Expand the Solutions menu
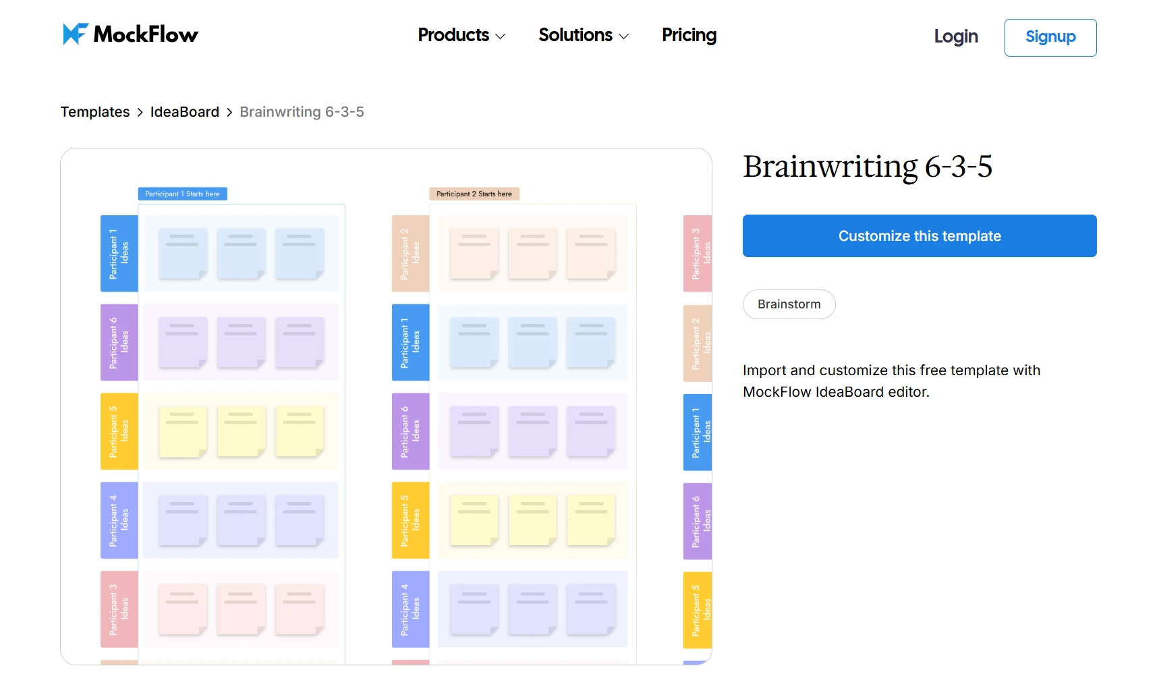Screen dimensions: 1157x695 point(575,35)
